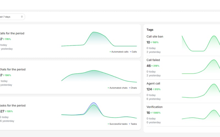Select the Call site ban tag
This screenshot has width=220, height=137.
click(x=155, y=36)
